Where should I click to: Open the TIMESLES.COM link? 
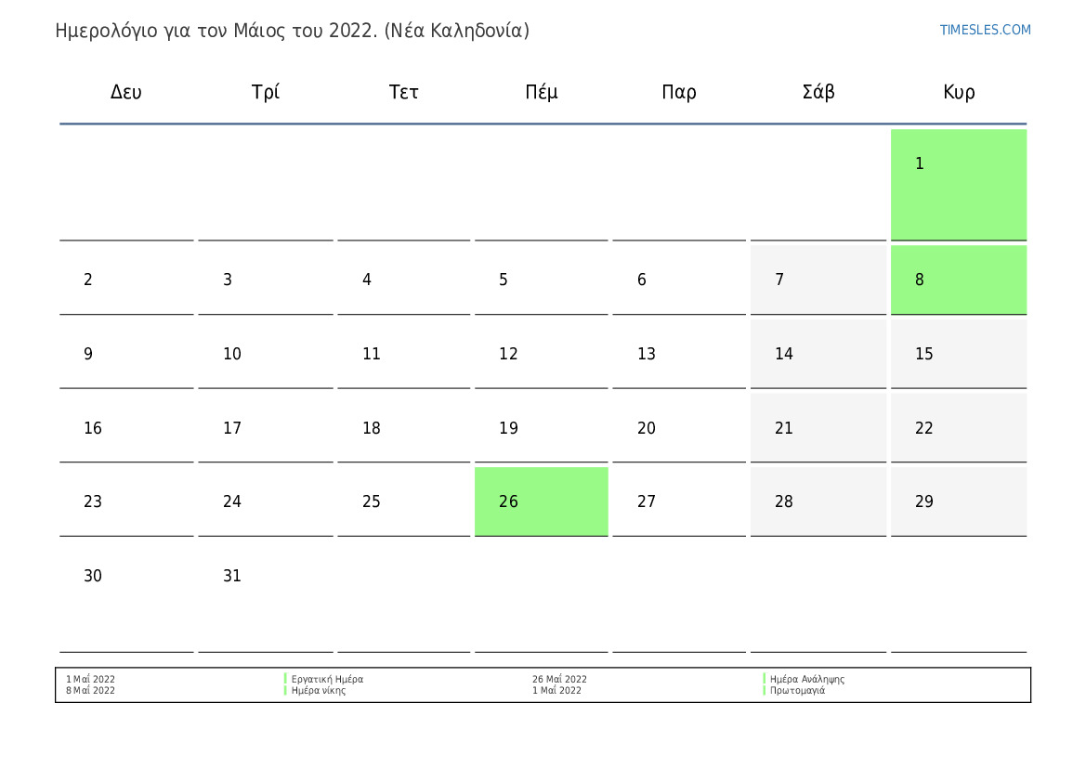pos(984,30)
